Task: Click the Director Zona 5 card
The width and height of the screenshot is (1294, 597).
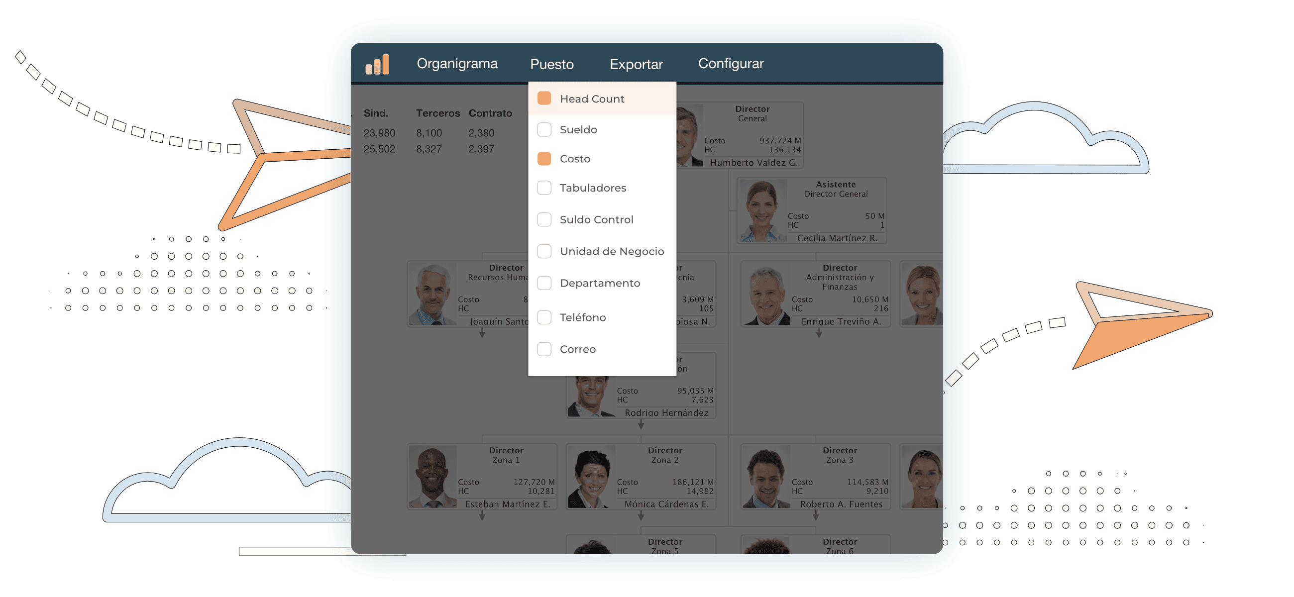Action: coord(641,545)
